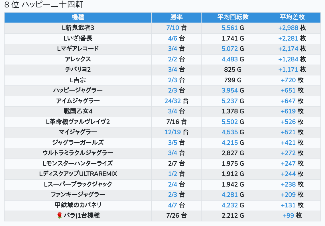The width and height of the screenshot is (325, 226).
Task: Click the 12/19 win rate for マイジャグラー
Action: pos(172,132)
